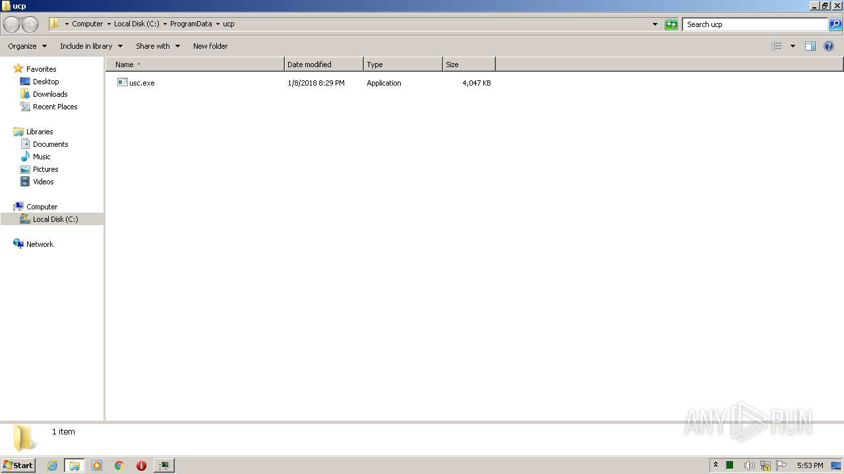This screenshot has width=844, height=474.
Task: Open the Share with menu
Action: click(x=158, y=46)
